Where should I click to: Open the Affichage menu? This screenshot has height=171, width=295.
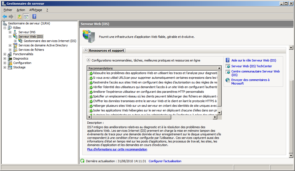pyautogui.click(x=36, y=10)
